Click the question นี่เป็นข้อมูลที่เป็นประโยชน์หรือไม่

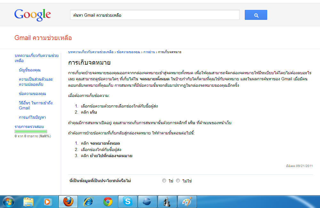(x=100, y=181)
